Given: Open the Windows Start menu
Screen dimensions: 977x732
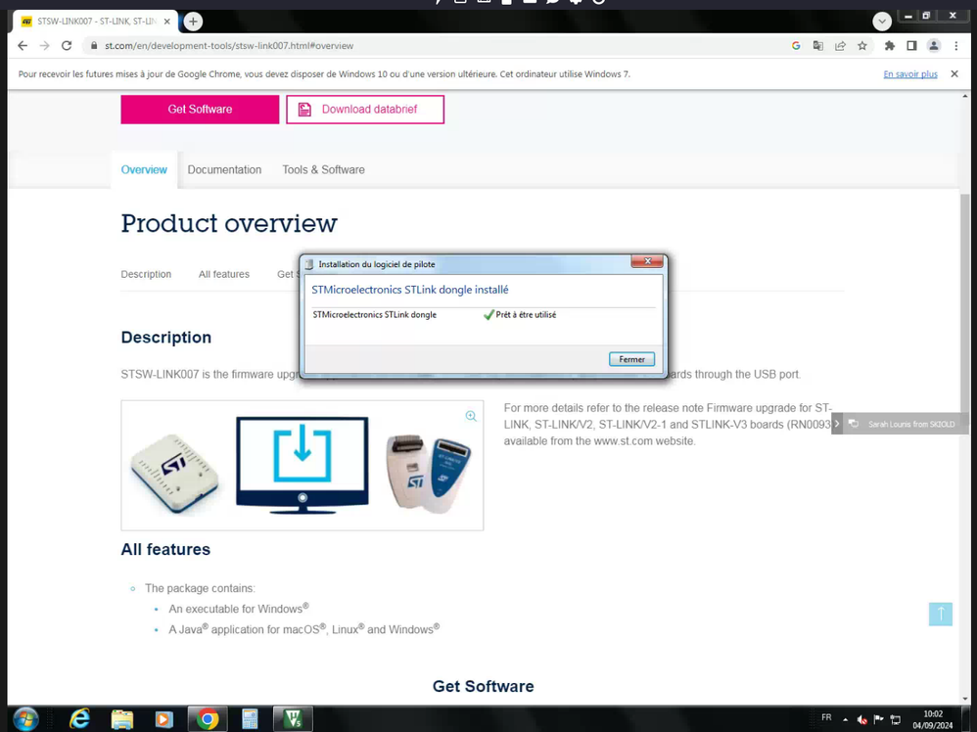Looking at the screenshot, I should coord(25,719).
